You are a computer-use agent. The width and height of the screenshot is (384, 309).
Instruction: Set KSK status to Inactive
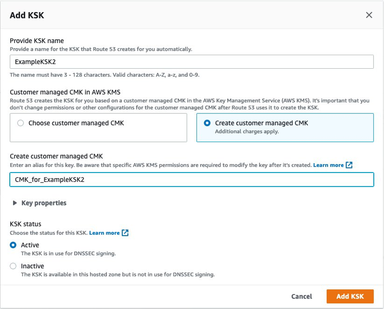(13, 266)
